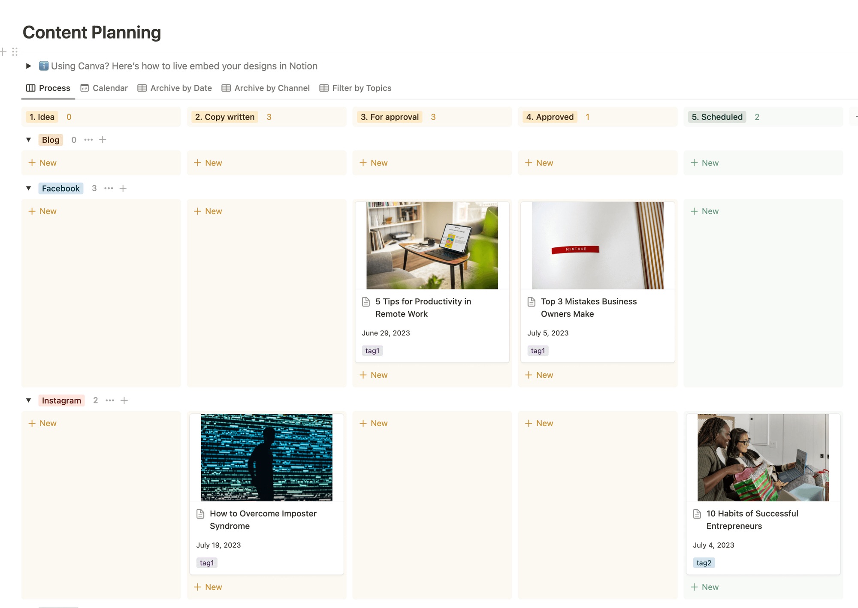Add New card under Blog Idea column

click(x=42, y=163)
